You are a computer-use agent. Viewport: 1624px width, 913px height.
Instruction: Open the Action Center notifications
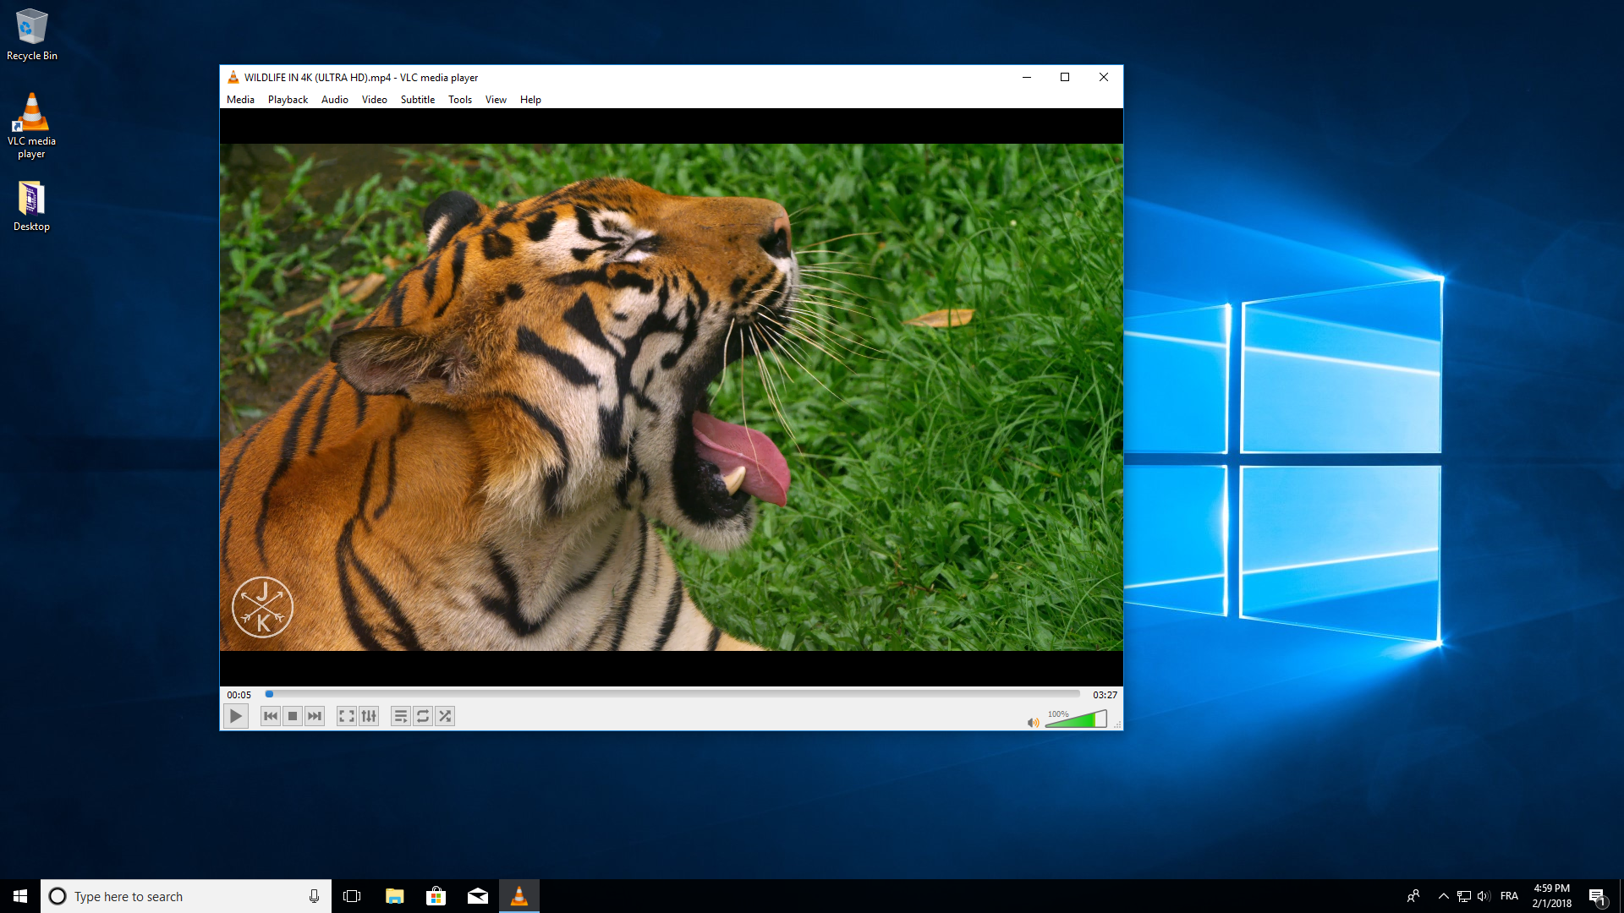point(1600,895)
